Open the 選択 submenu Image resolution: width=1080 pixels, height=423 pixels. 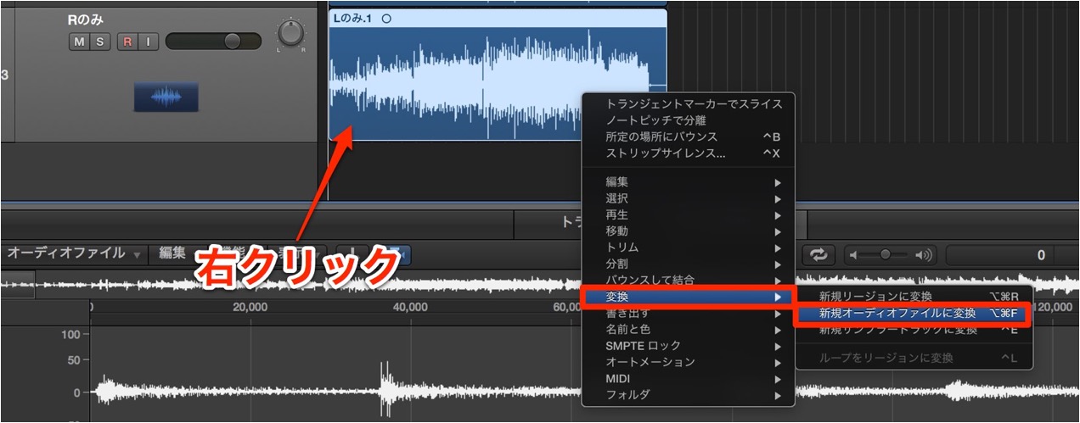click(x=689, y=198)
